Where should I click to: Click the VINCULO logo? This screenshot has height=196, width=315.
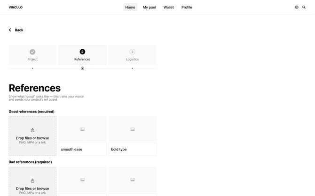click(x=16, y=7)
